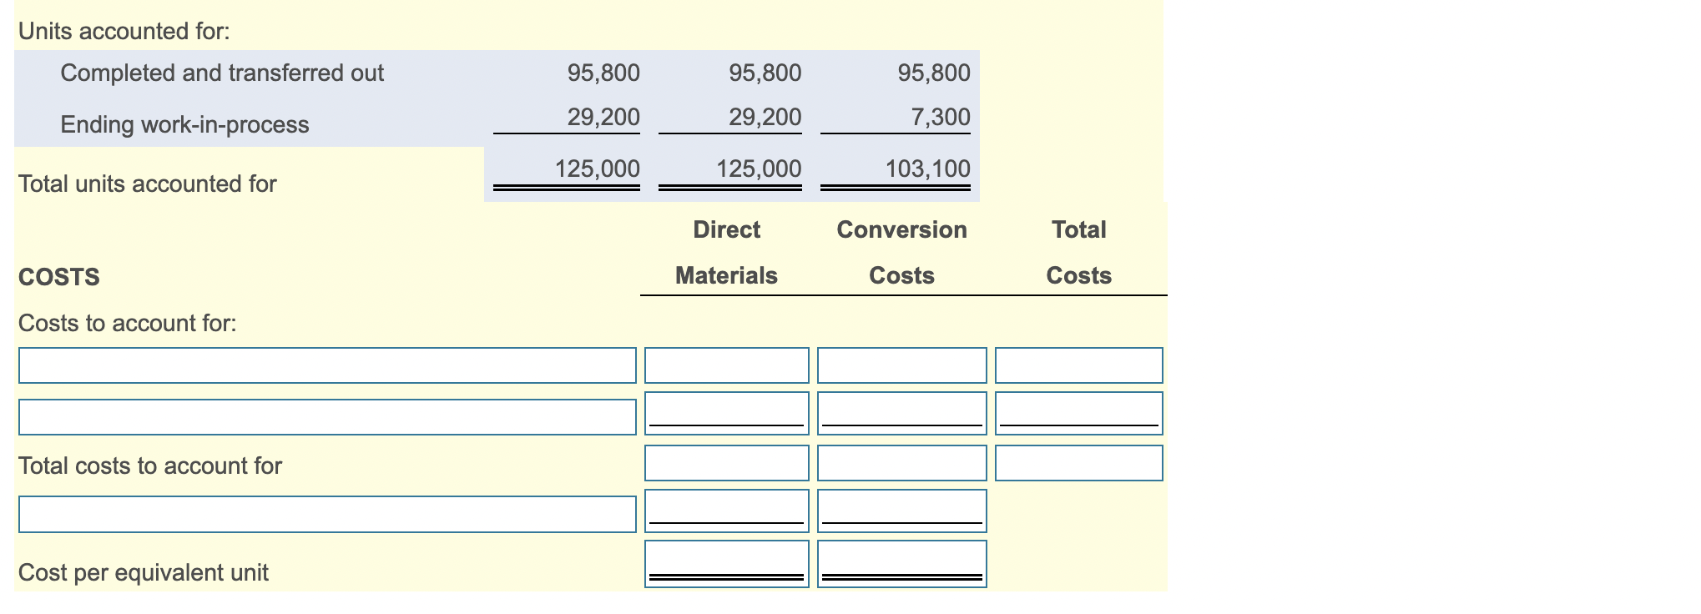The width and height of the screenshot is (1701, 614).
Task: Select first blank label field under Costs to account for
Action: tap(327, 365)
